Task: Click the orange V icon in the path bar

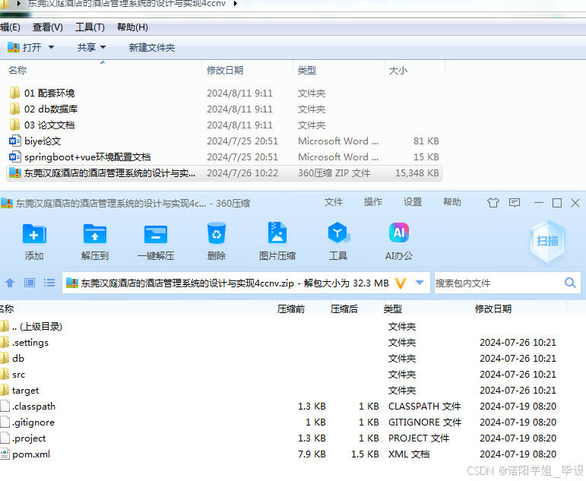Action: (x=401, y=283)
